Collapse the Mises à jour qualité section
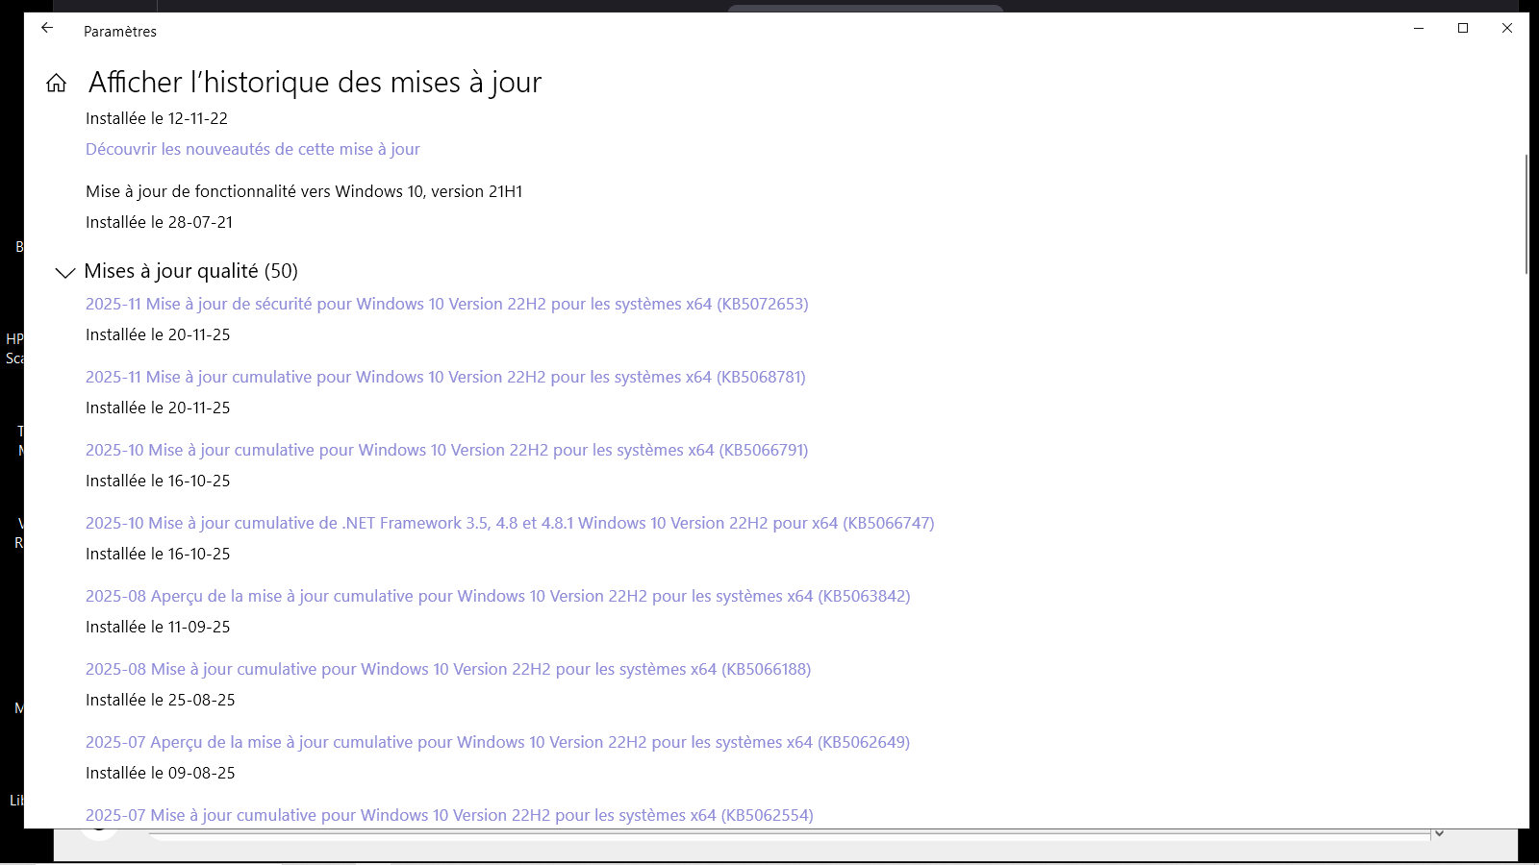 [x=65, y=273]
